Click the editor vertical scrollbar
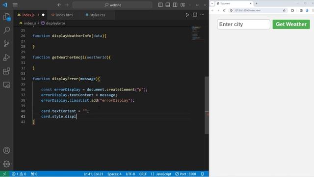 pyautogui.click(x=207, y=105)
